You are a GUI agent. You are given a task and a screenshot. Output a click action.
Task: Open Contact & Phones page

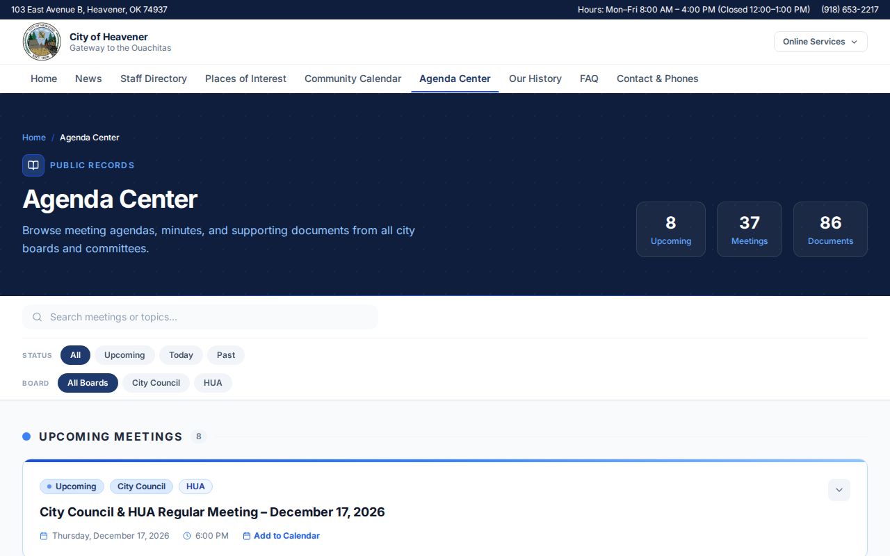coord(657,79)
